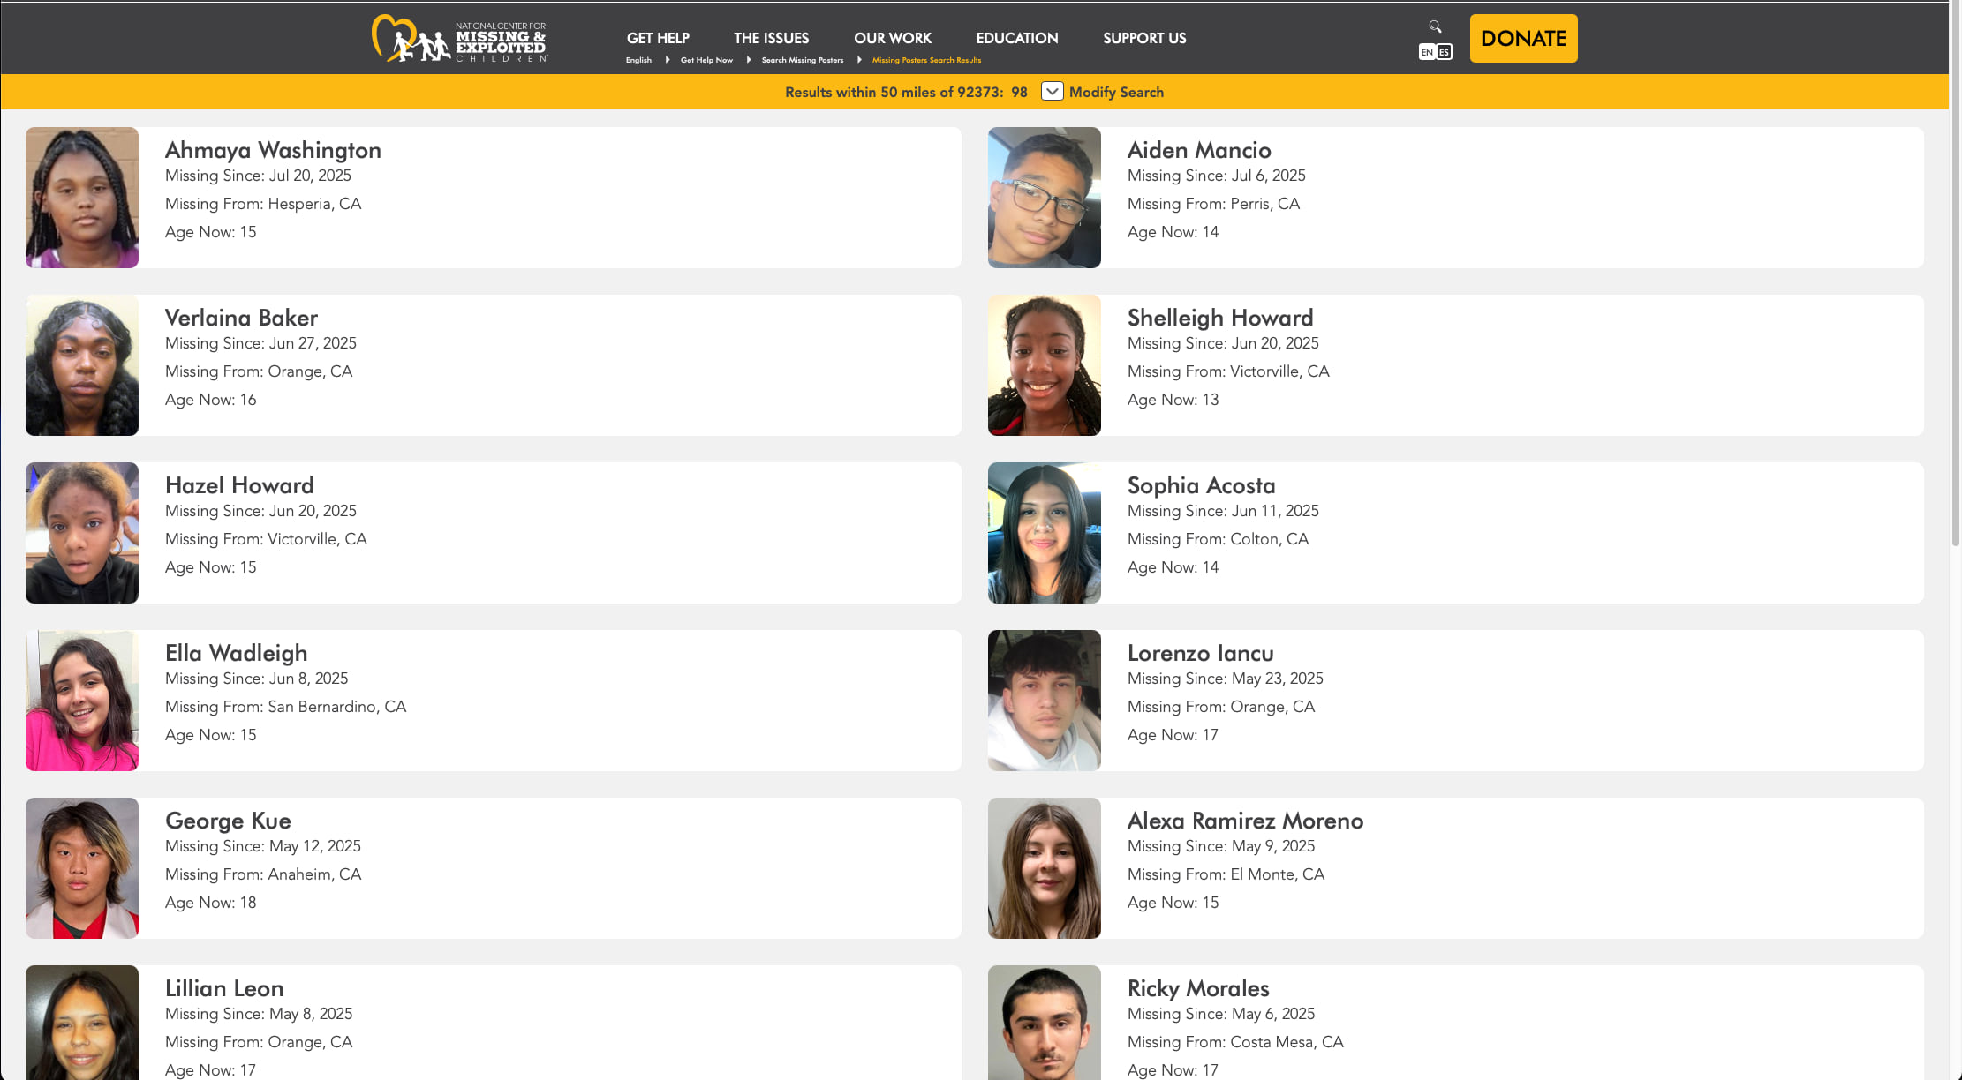Click the Get Help Now breadcrumb link
Viewport: 1962px width, 1080px height.
(x=706, y=60)
